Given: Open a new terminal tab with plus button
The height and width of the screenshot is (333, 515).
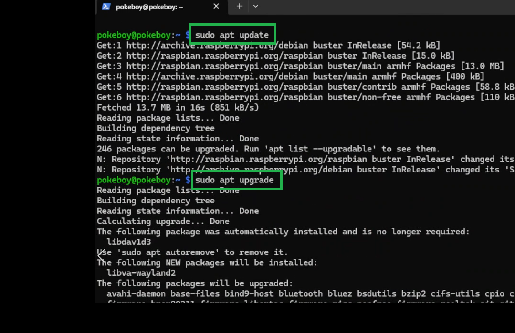Looking at the screenshot, I should [240, 6].
